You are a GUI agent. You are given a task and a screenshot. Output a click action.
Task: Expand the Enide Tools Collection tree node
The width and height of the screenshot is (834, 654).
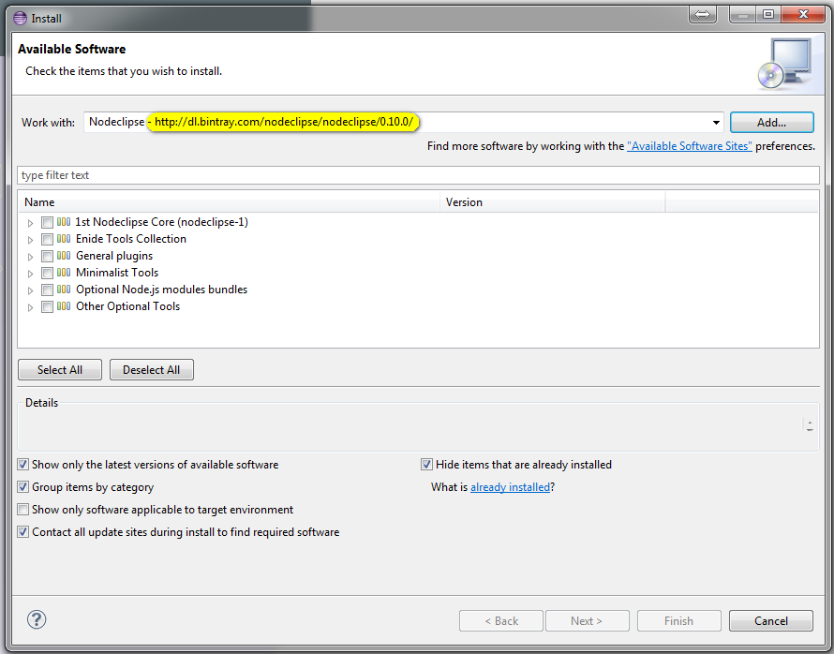pyautogui.click(x=31, y=240)
